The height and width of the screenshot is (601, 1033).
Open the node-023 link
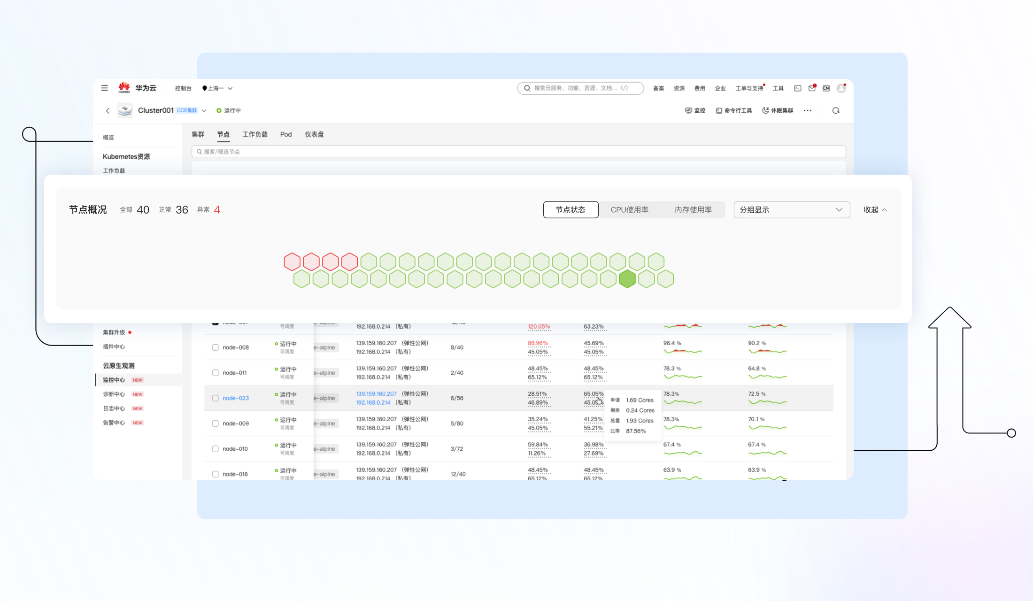click(x=236, y=398)
